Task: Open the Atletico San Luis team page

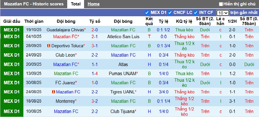Action: point(123,36)
